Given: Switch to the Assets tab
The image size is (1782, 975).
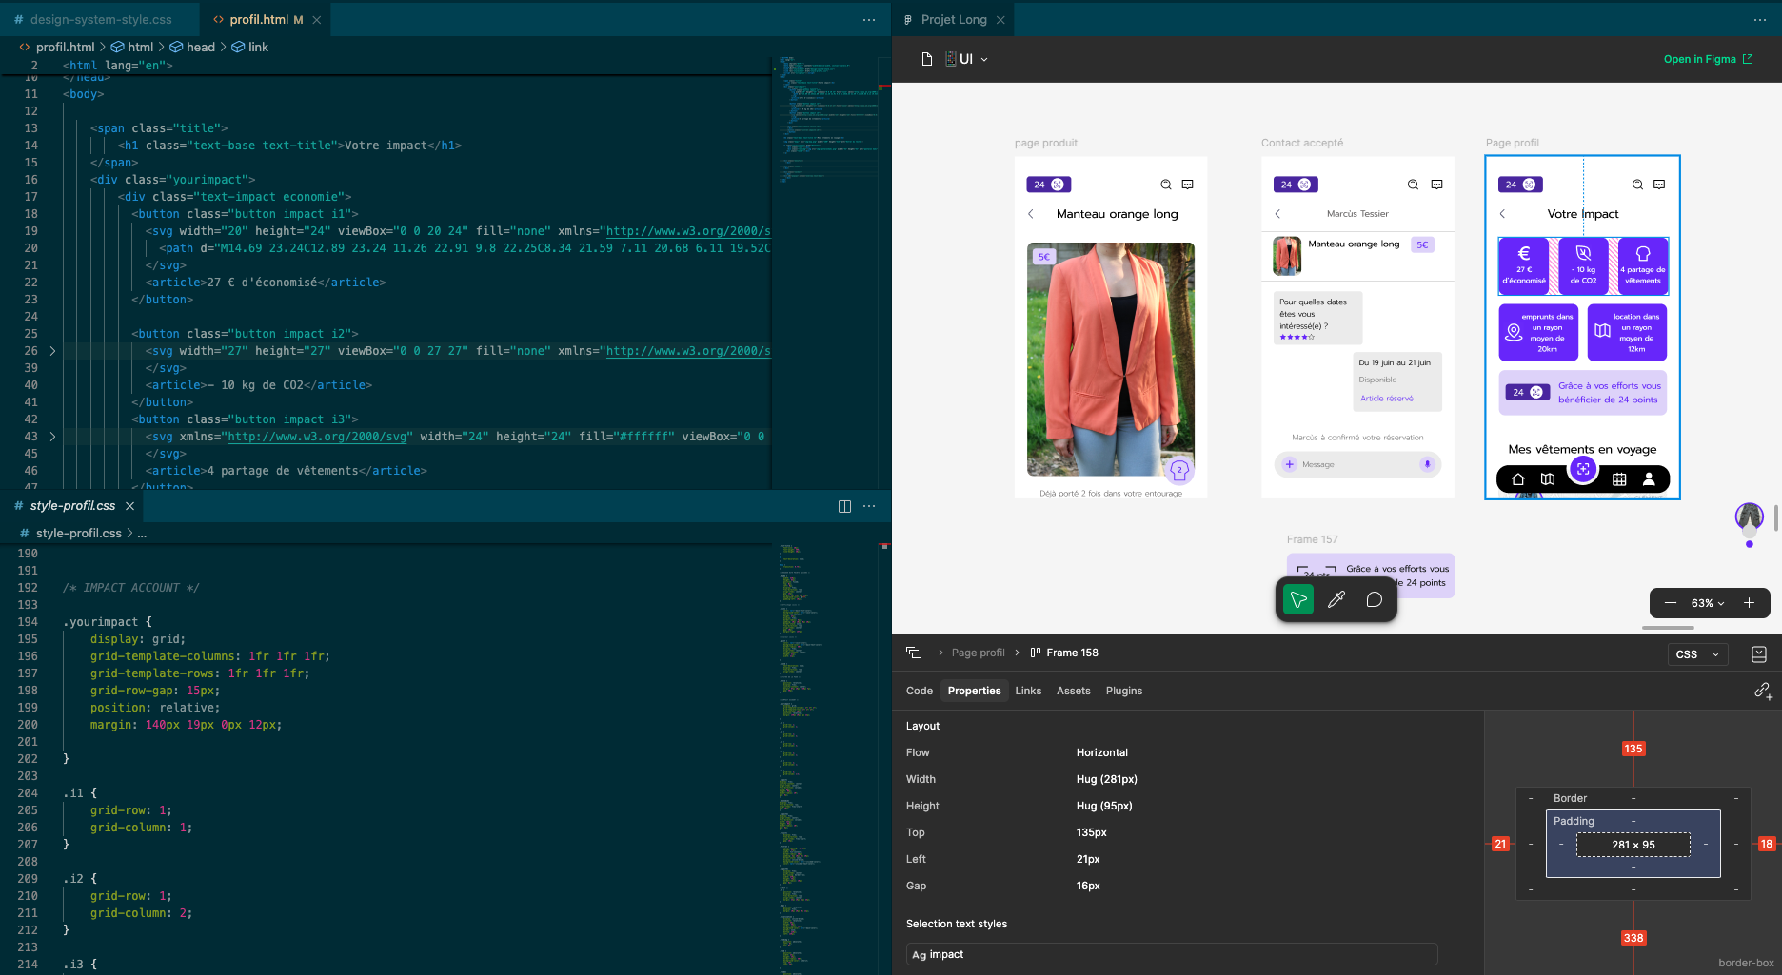Looking at the screenshot, I should click(x=1074, y=691).
